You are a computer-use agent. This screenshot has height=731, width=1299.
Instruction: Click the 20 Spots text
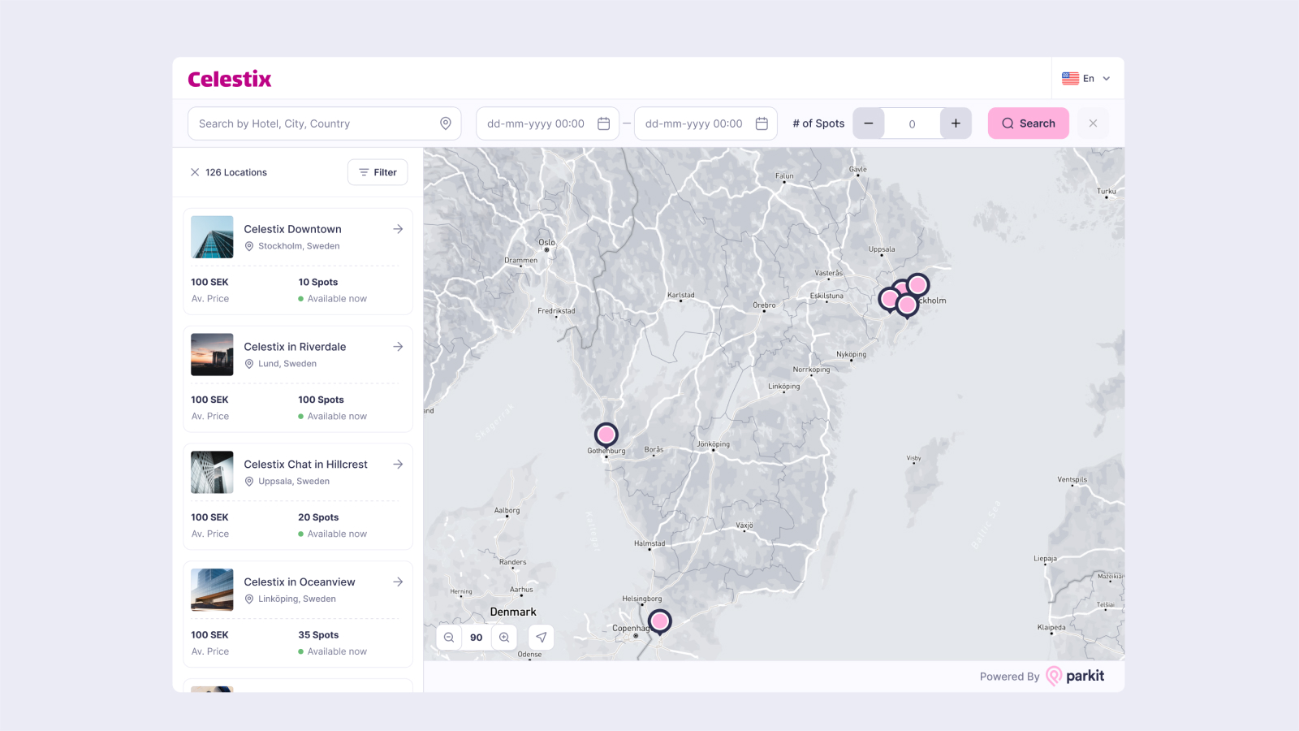318,518
